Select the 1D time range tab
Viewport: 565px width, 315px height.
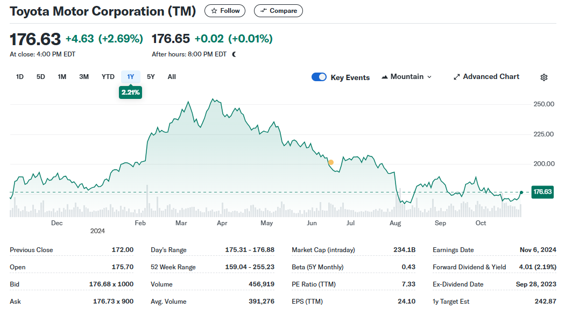[x=20, y=77]
